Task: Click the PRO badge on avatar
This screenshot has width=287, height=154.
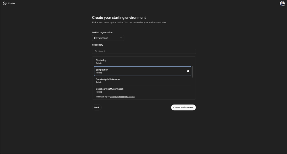Action: pos(283,5)
